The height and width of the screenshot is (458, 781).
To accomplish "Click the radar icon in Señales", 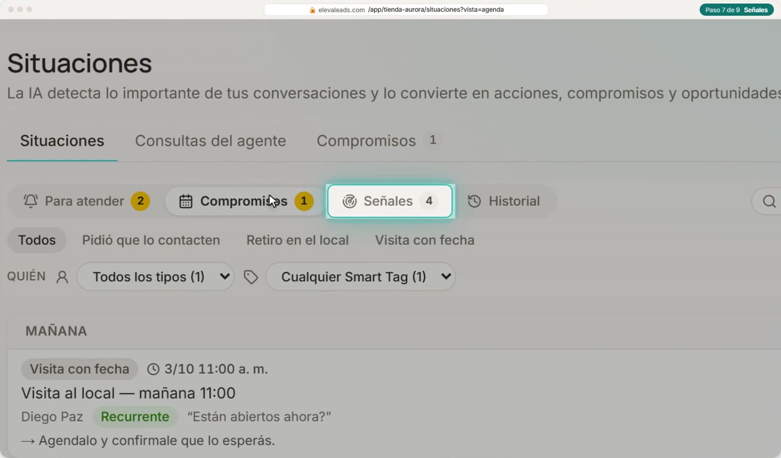I will (x=349, y=201).
